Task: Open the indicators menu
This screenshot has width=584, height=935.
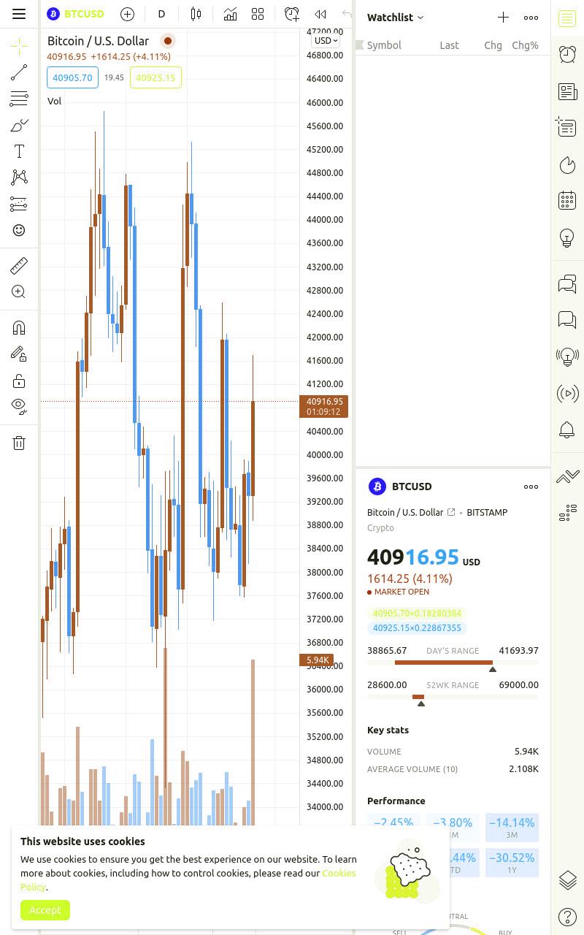Action: [x=230, y=14]
